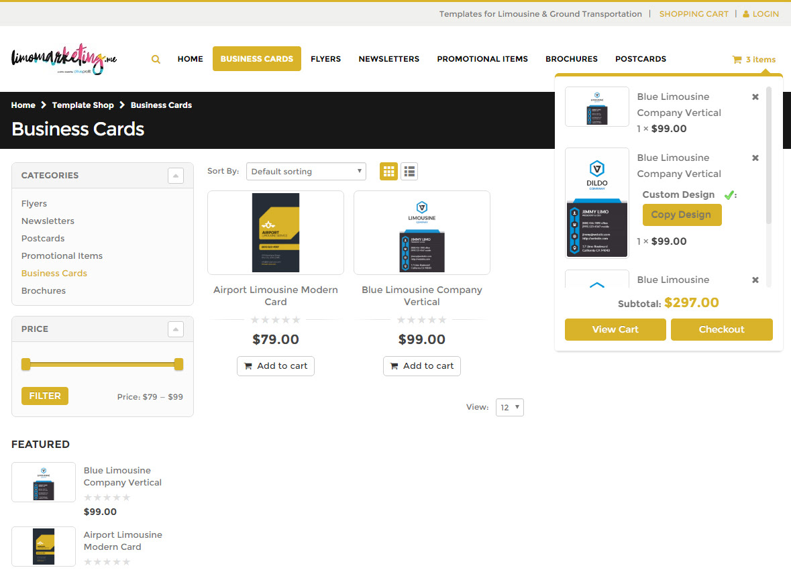Image resolution: width=791 pixels, height=570 pixels.
Task: Open Blue Limousine Company Vertical product title
Action: tap(422, 296)
